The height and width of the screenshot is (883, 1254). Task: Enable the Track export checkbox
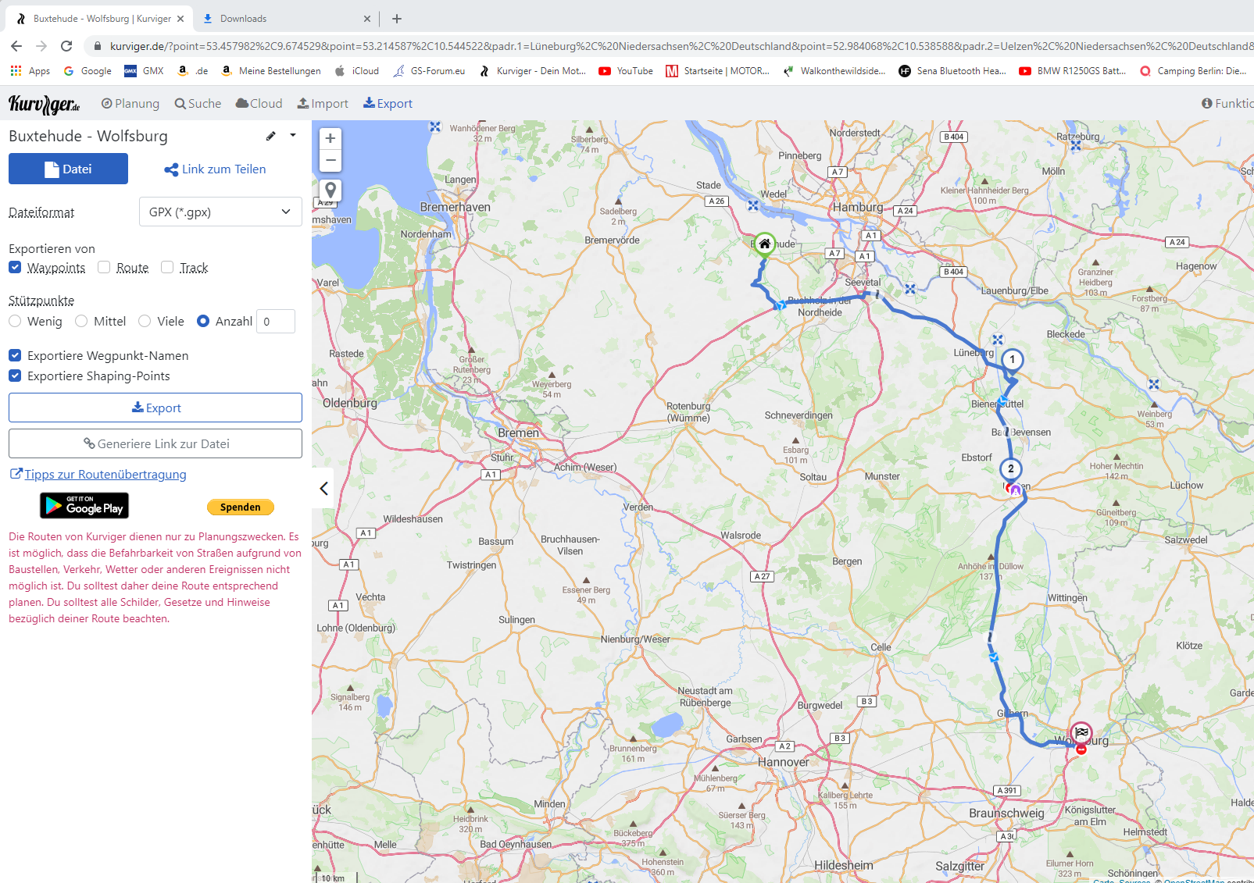click(x=167, y=268)
